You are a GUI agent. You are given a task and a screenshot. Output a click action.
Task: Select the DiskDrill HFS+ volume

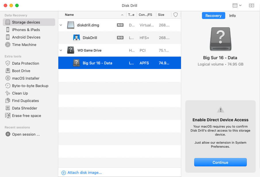[x=120, y=38]
